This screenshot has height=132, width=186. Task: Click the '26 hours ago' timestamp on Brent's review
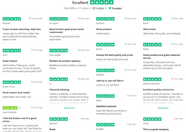pos(177,19)
